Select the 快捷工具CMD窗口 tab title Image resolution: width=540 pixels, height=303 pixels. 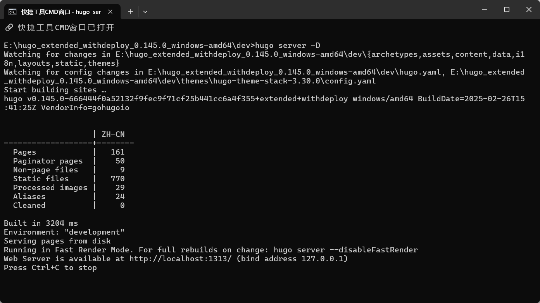coord(61,12)
